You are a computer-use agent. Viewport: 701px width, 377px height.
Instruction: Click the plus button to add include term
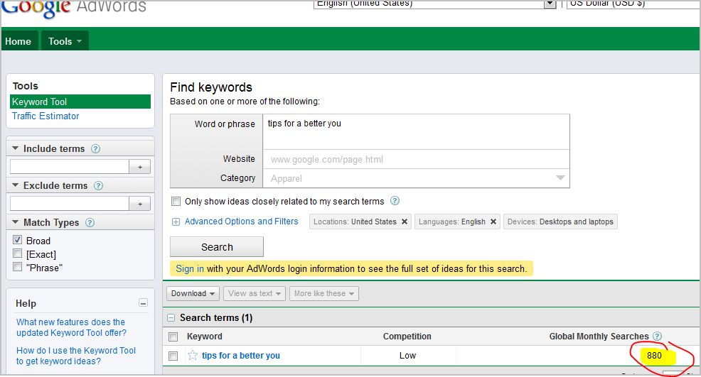point(139,167)
